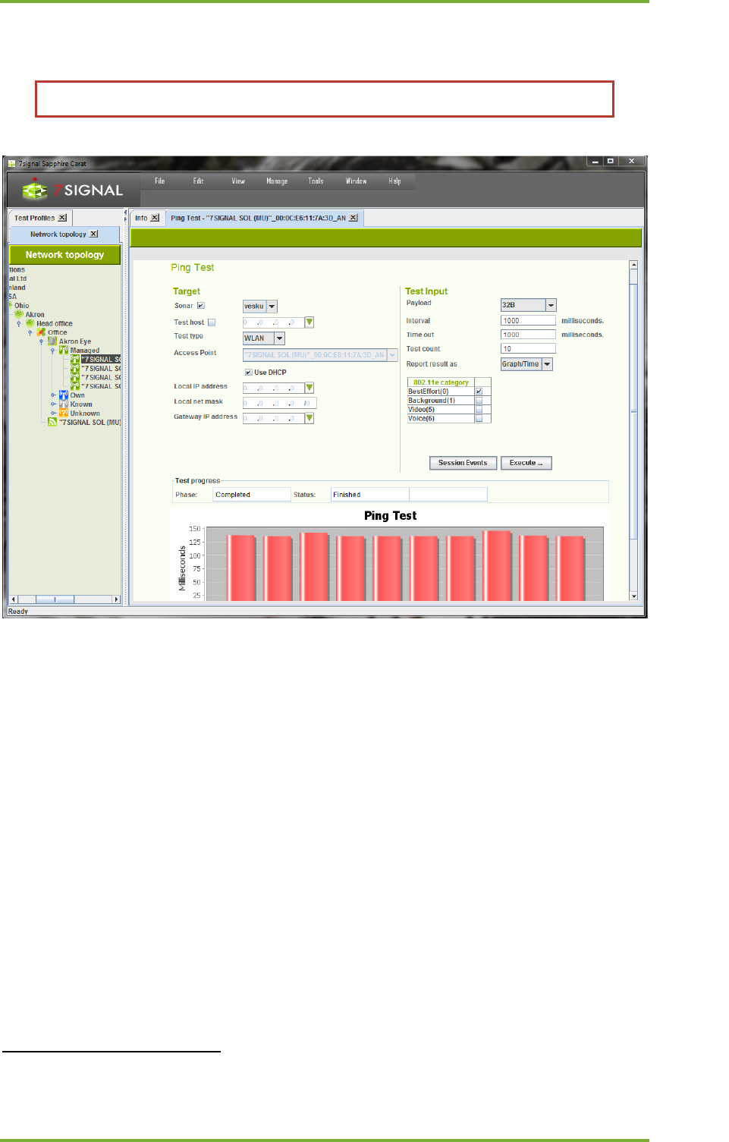Viewport: 729px width, 1142px height.
Task: Click the Status Finished field
Action: pos(370,495)
